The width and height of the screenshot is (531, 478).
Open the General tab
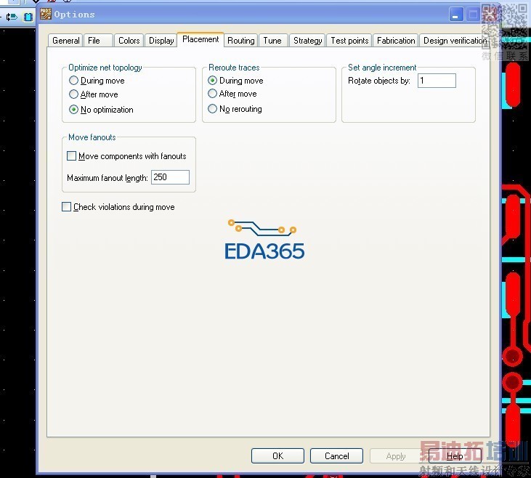point(65,41)
